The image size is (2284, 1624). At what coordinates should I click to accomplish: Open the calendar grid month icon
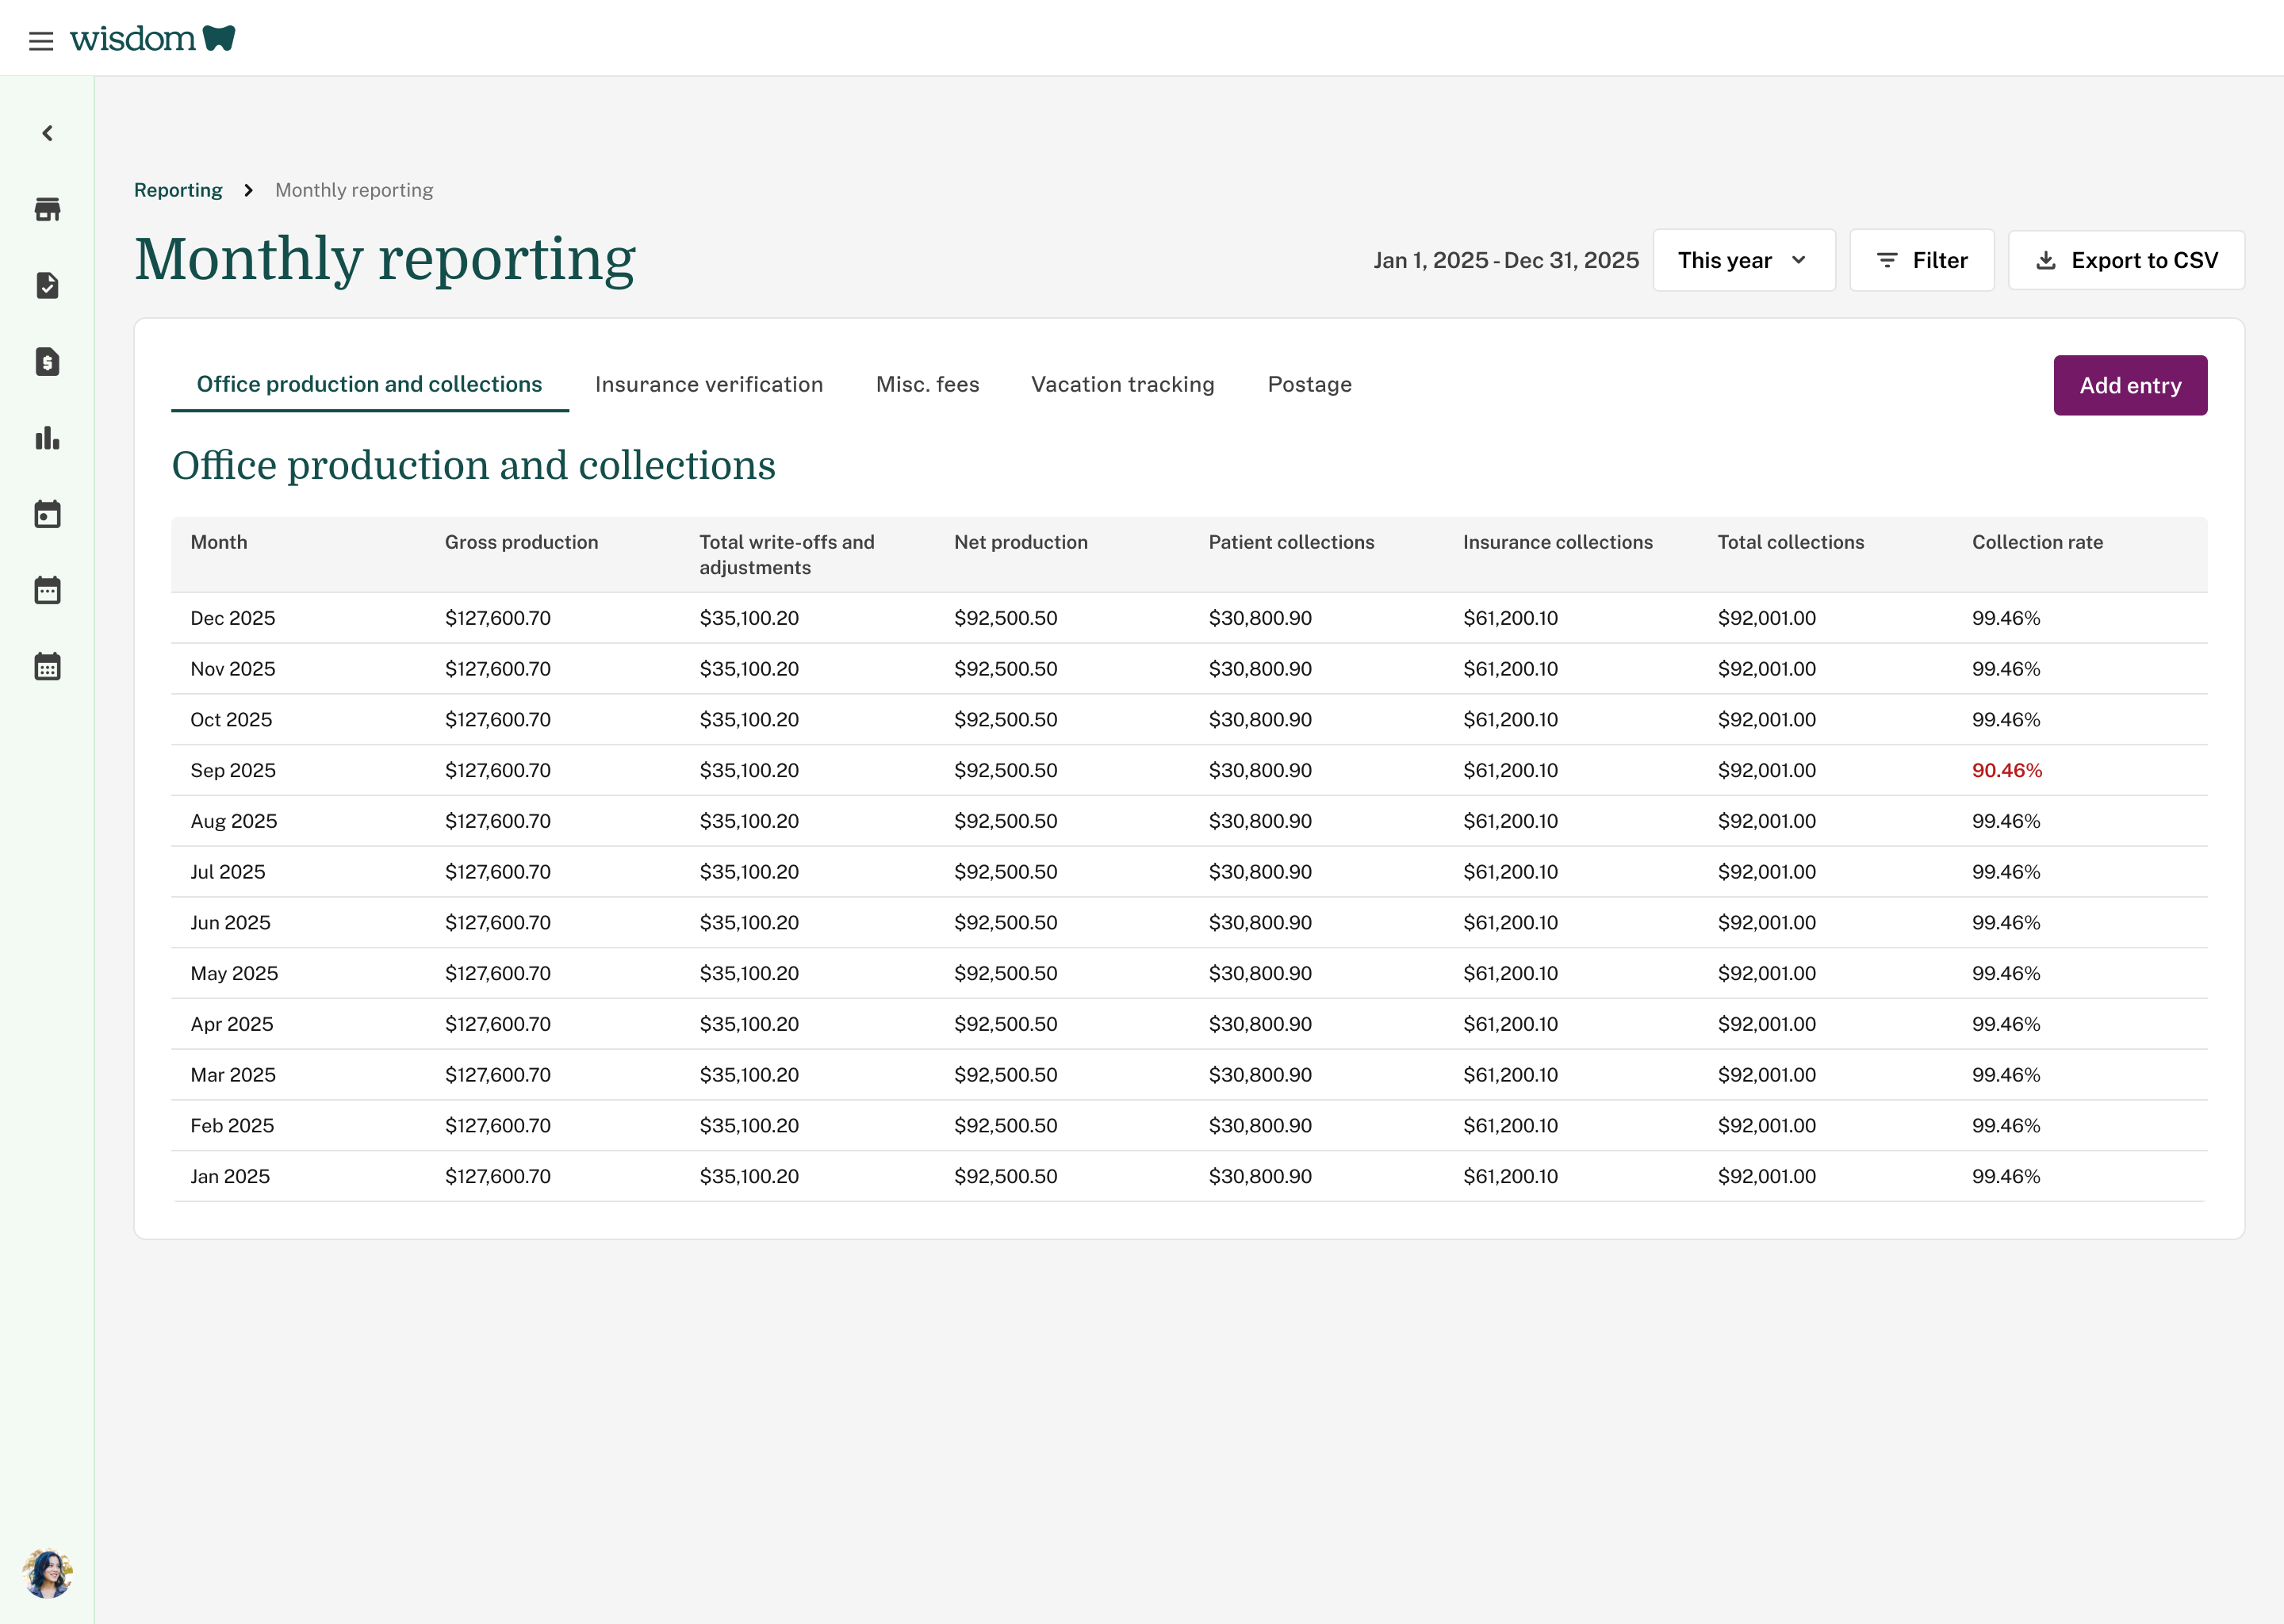[x=47, y=666]
